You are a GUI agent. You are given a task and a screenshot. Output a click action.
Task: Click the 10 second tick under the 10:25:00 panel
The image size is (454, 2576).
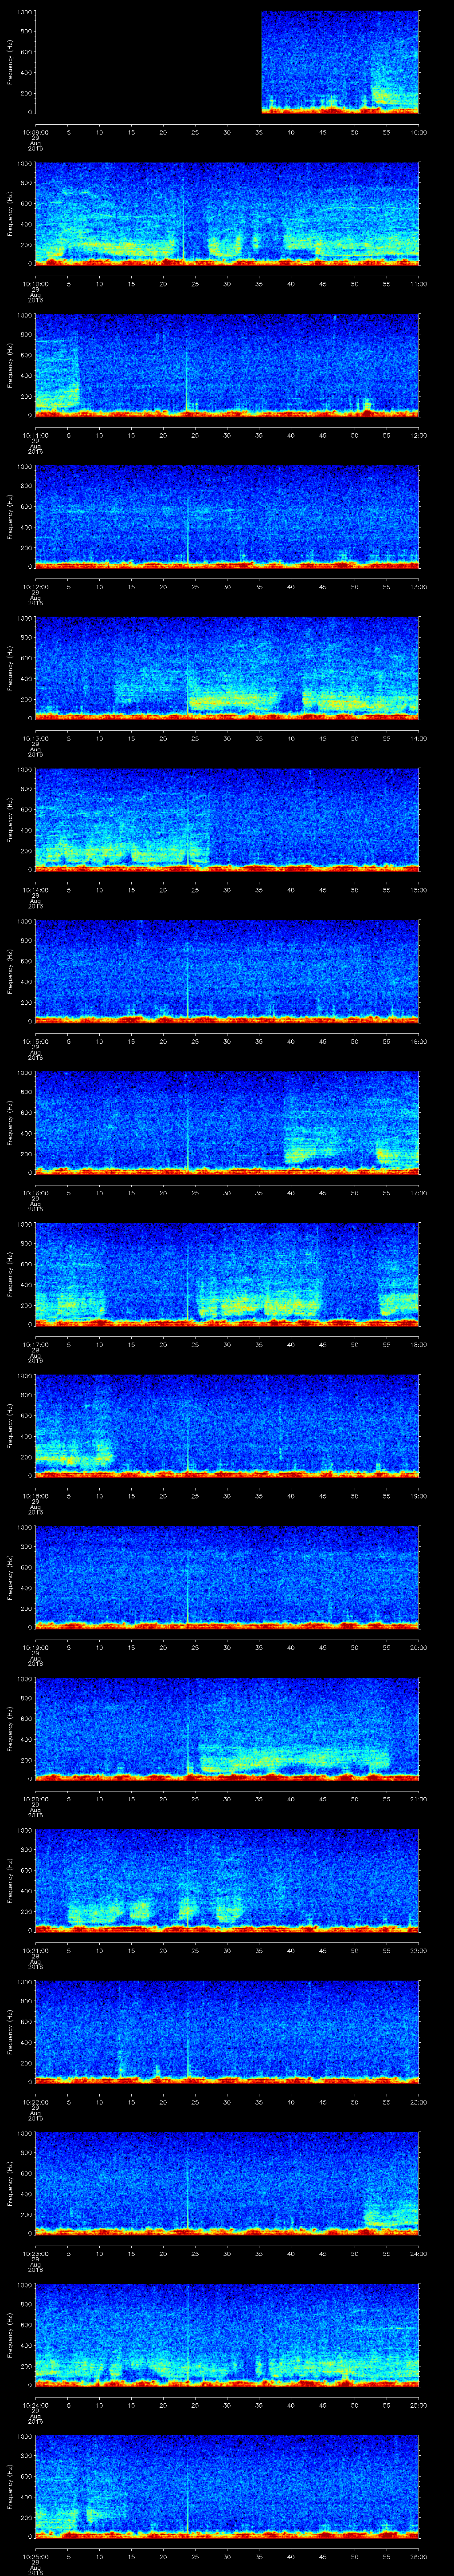[x=99, y=2555]
